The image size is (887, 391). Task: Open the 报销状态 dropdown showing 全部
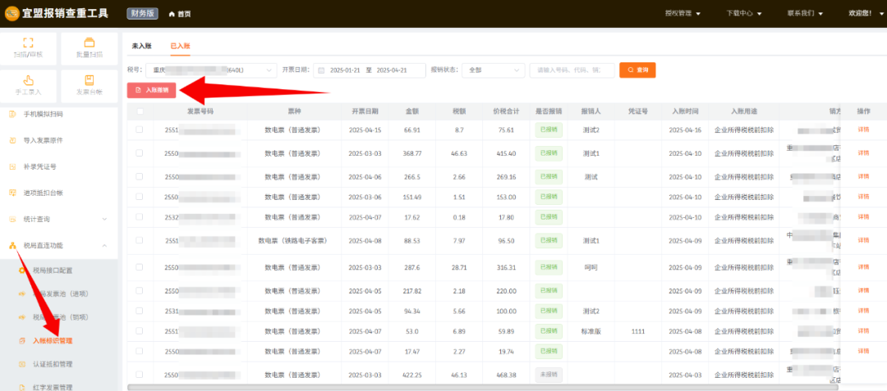point(494,70)
